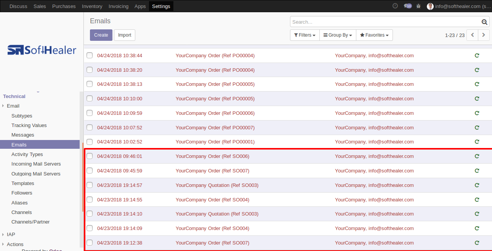
Task: Retry the email sent at 04/23/2018 19:14:55
Action: 477,200
